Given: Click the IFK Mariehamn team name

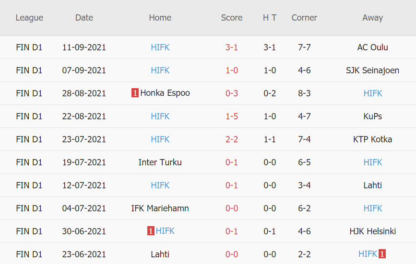Looking at the screenshot, I should (x=160, y=208).
